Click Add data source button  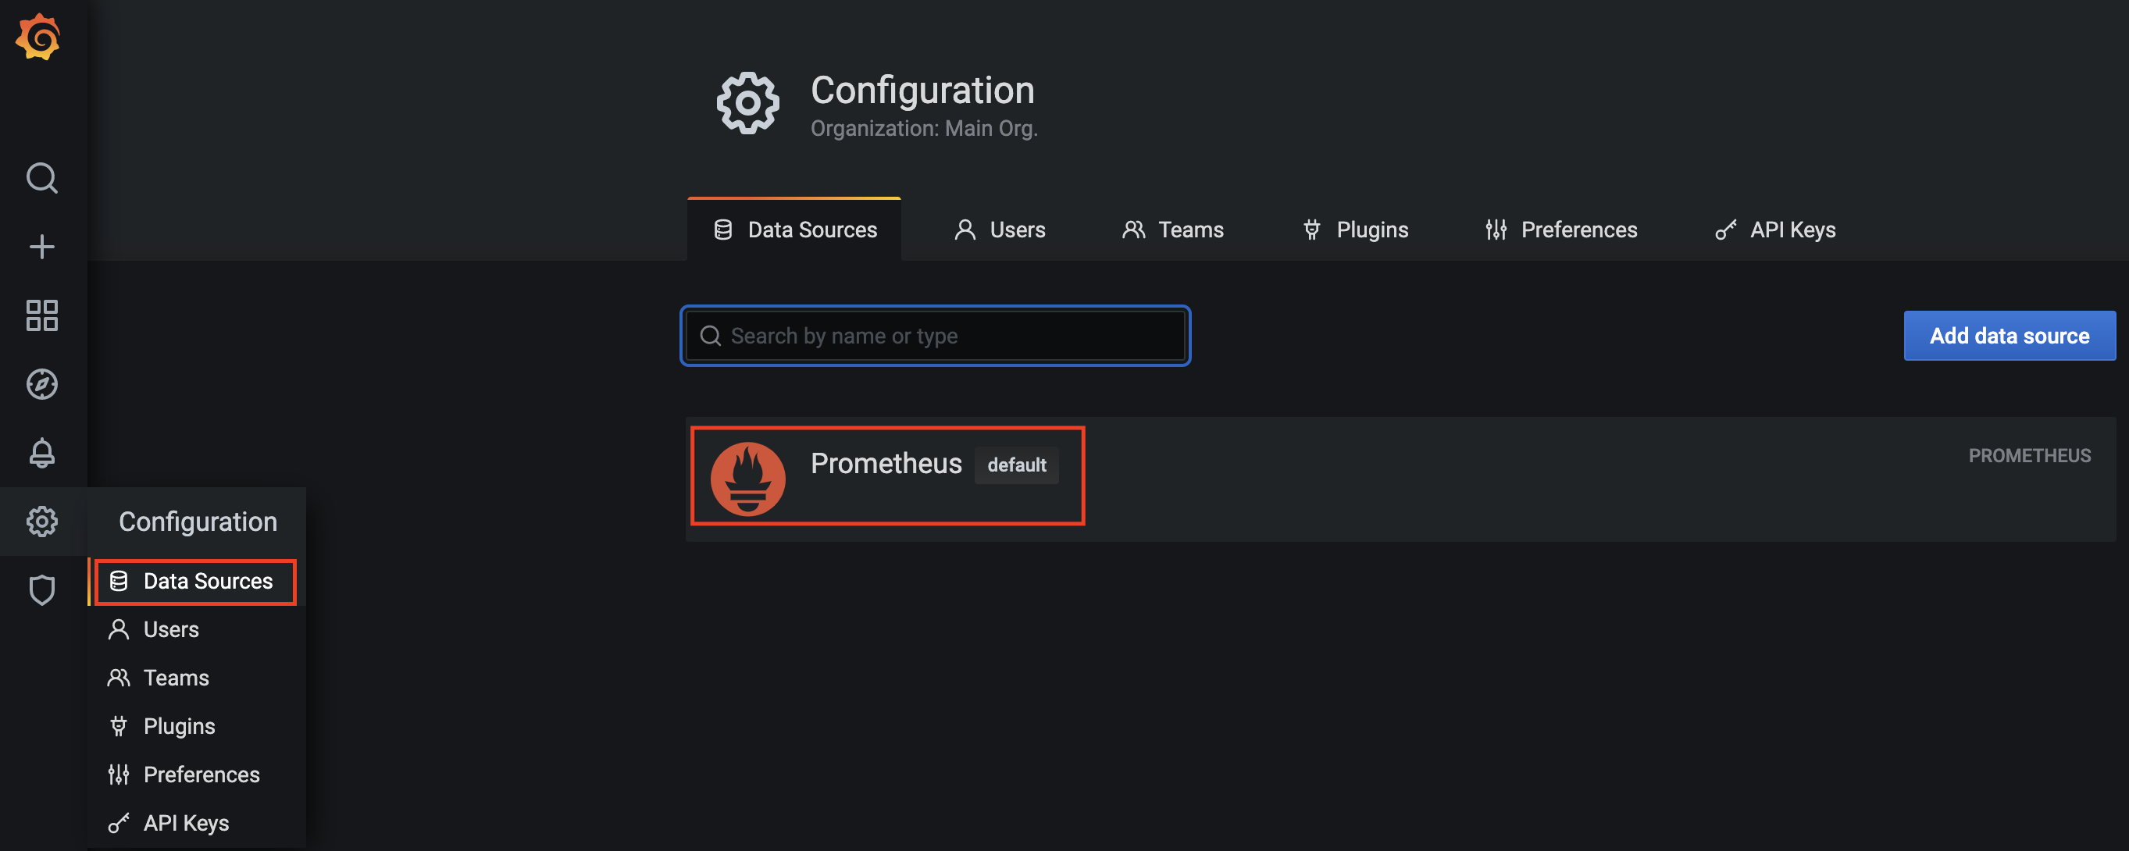tap(2008, 336)
